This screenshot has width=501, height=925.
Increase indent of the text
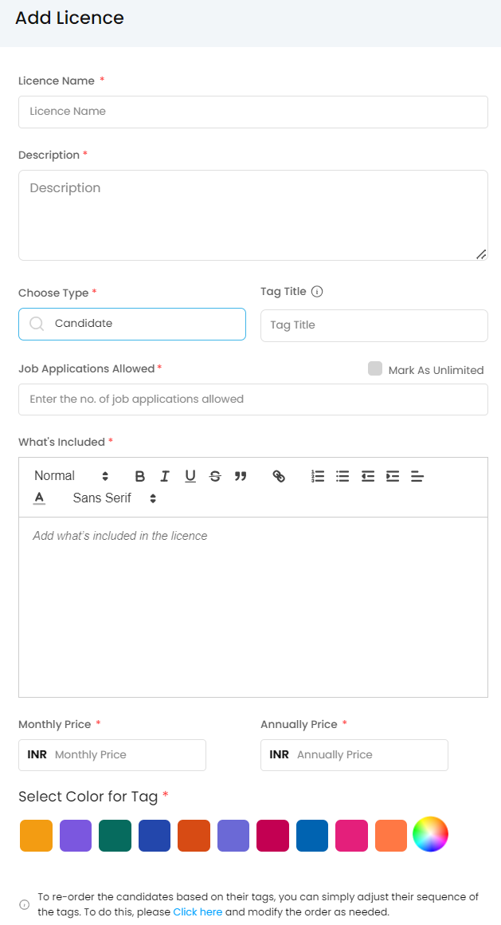(393, 476)
